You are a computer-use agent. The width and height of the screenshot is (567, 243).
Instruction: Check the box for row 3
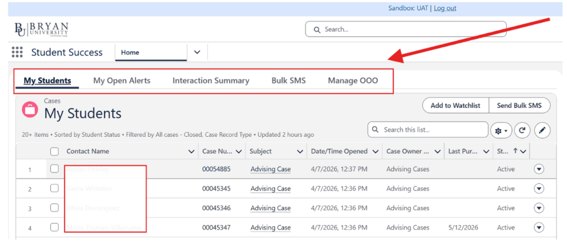54,208
